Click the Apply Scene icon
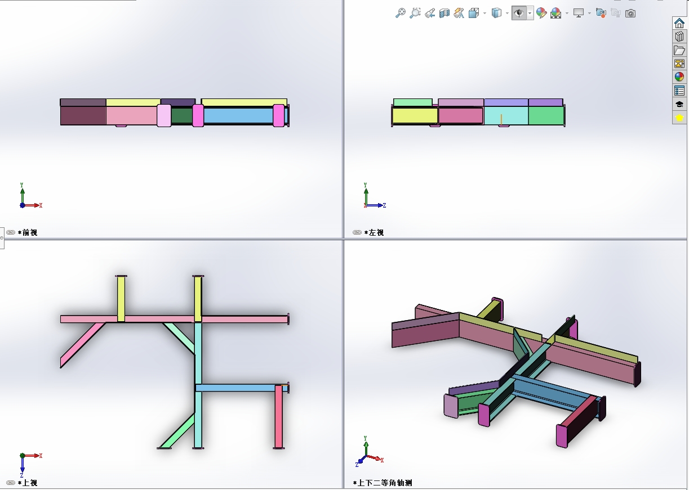The width and height of the screenshot is (689, 490). pyautogui.click(x=556, y=13)
